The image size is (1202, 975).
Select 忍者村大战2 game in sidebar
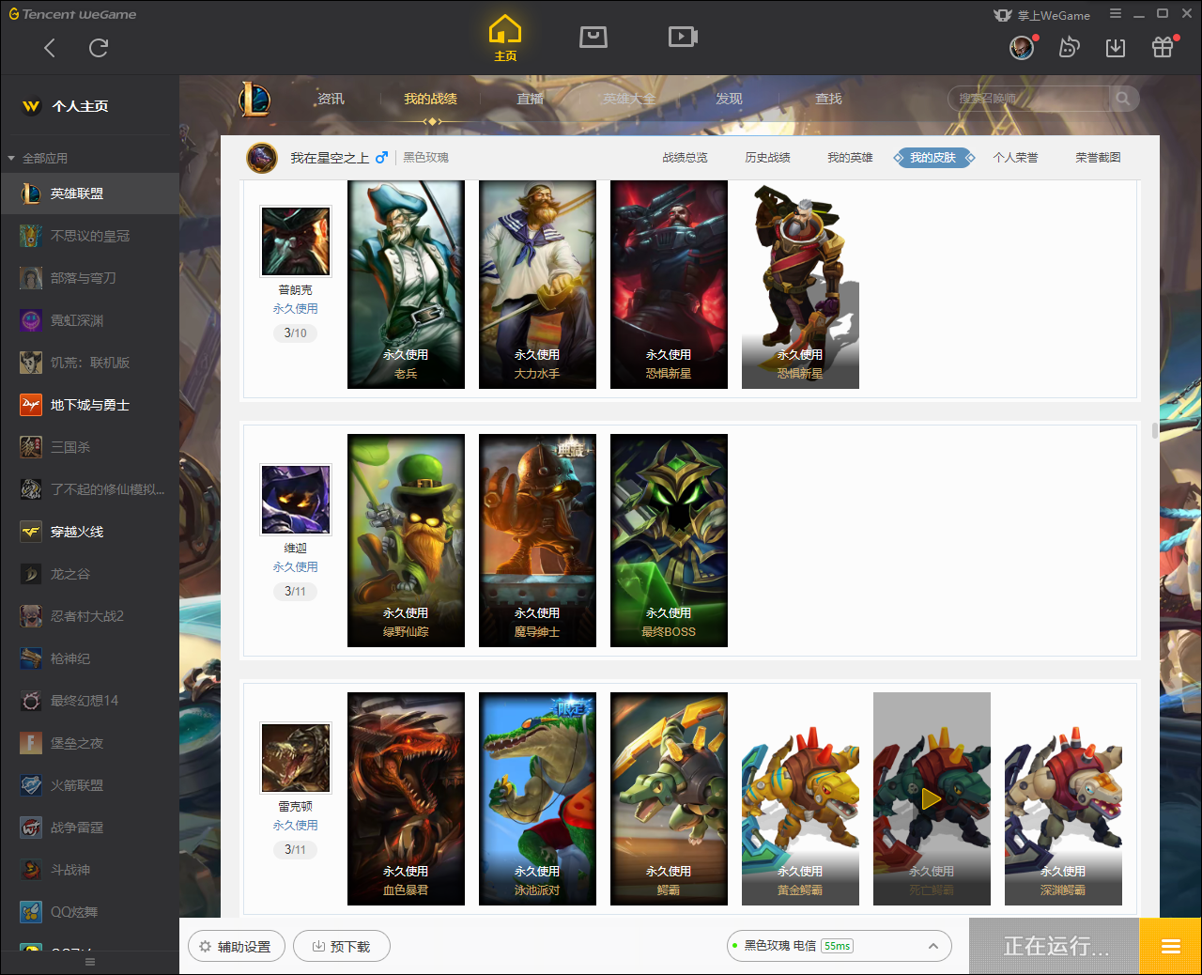pyautogui.click(x=89, y=616)
